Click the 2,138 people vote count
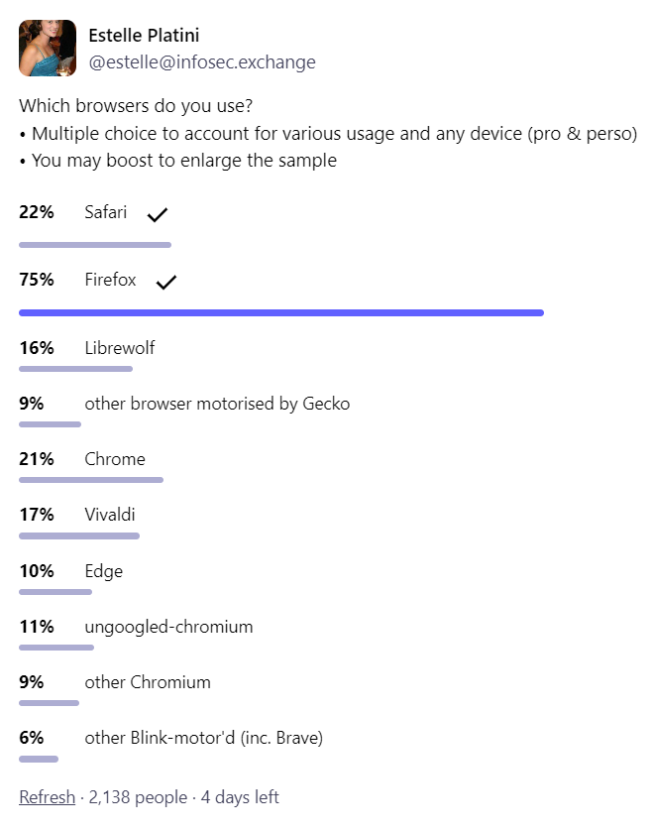 click(138, 796)
